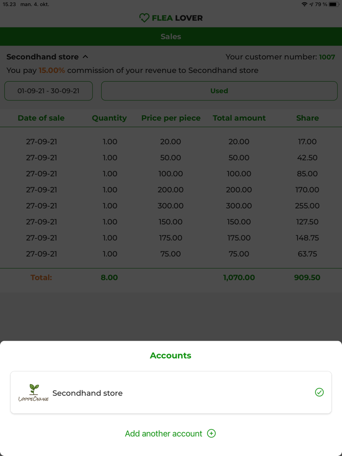342x456 pixels.
Task: Click the Quantity column header
Action: point(109,118)
